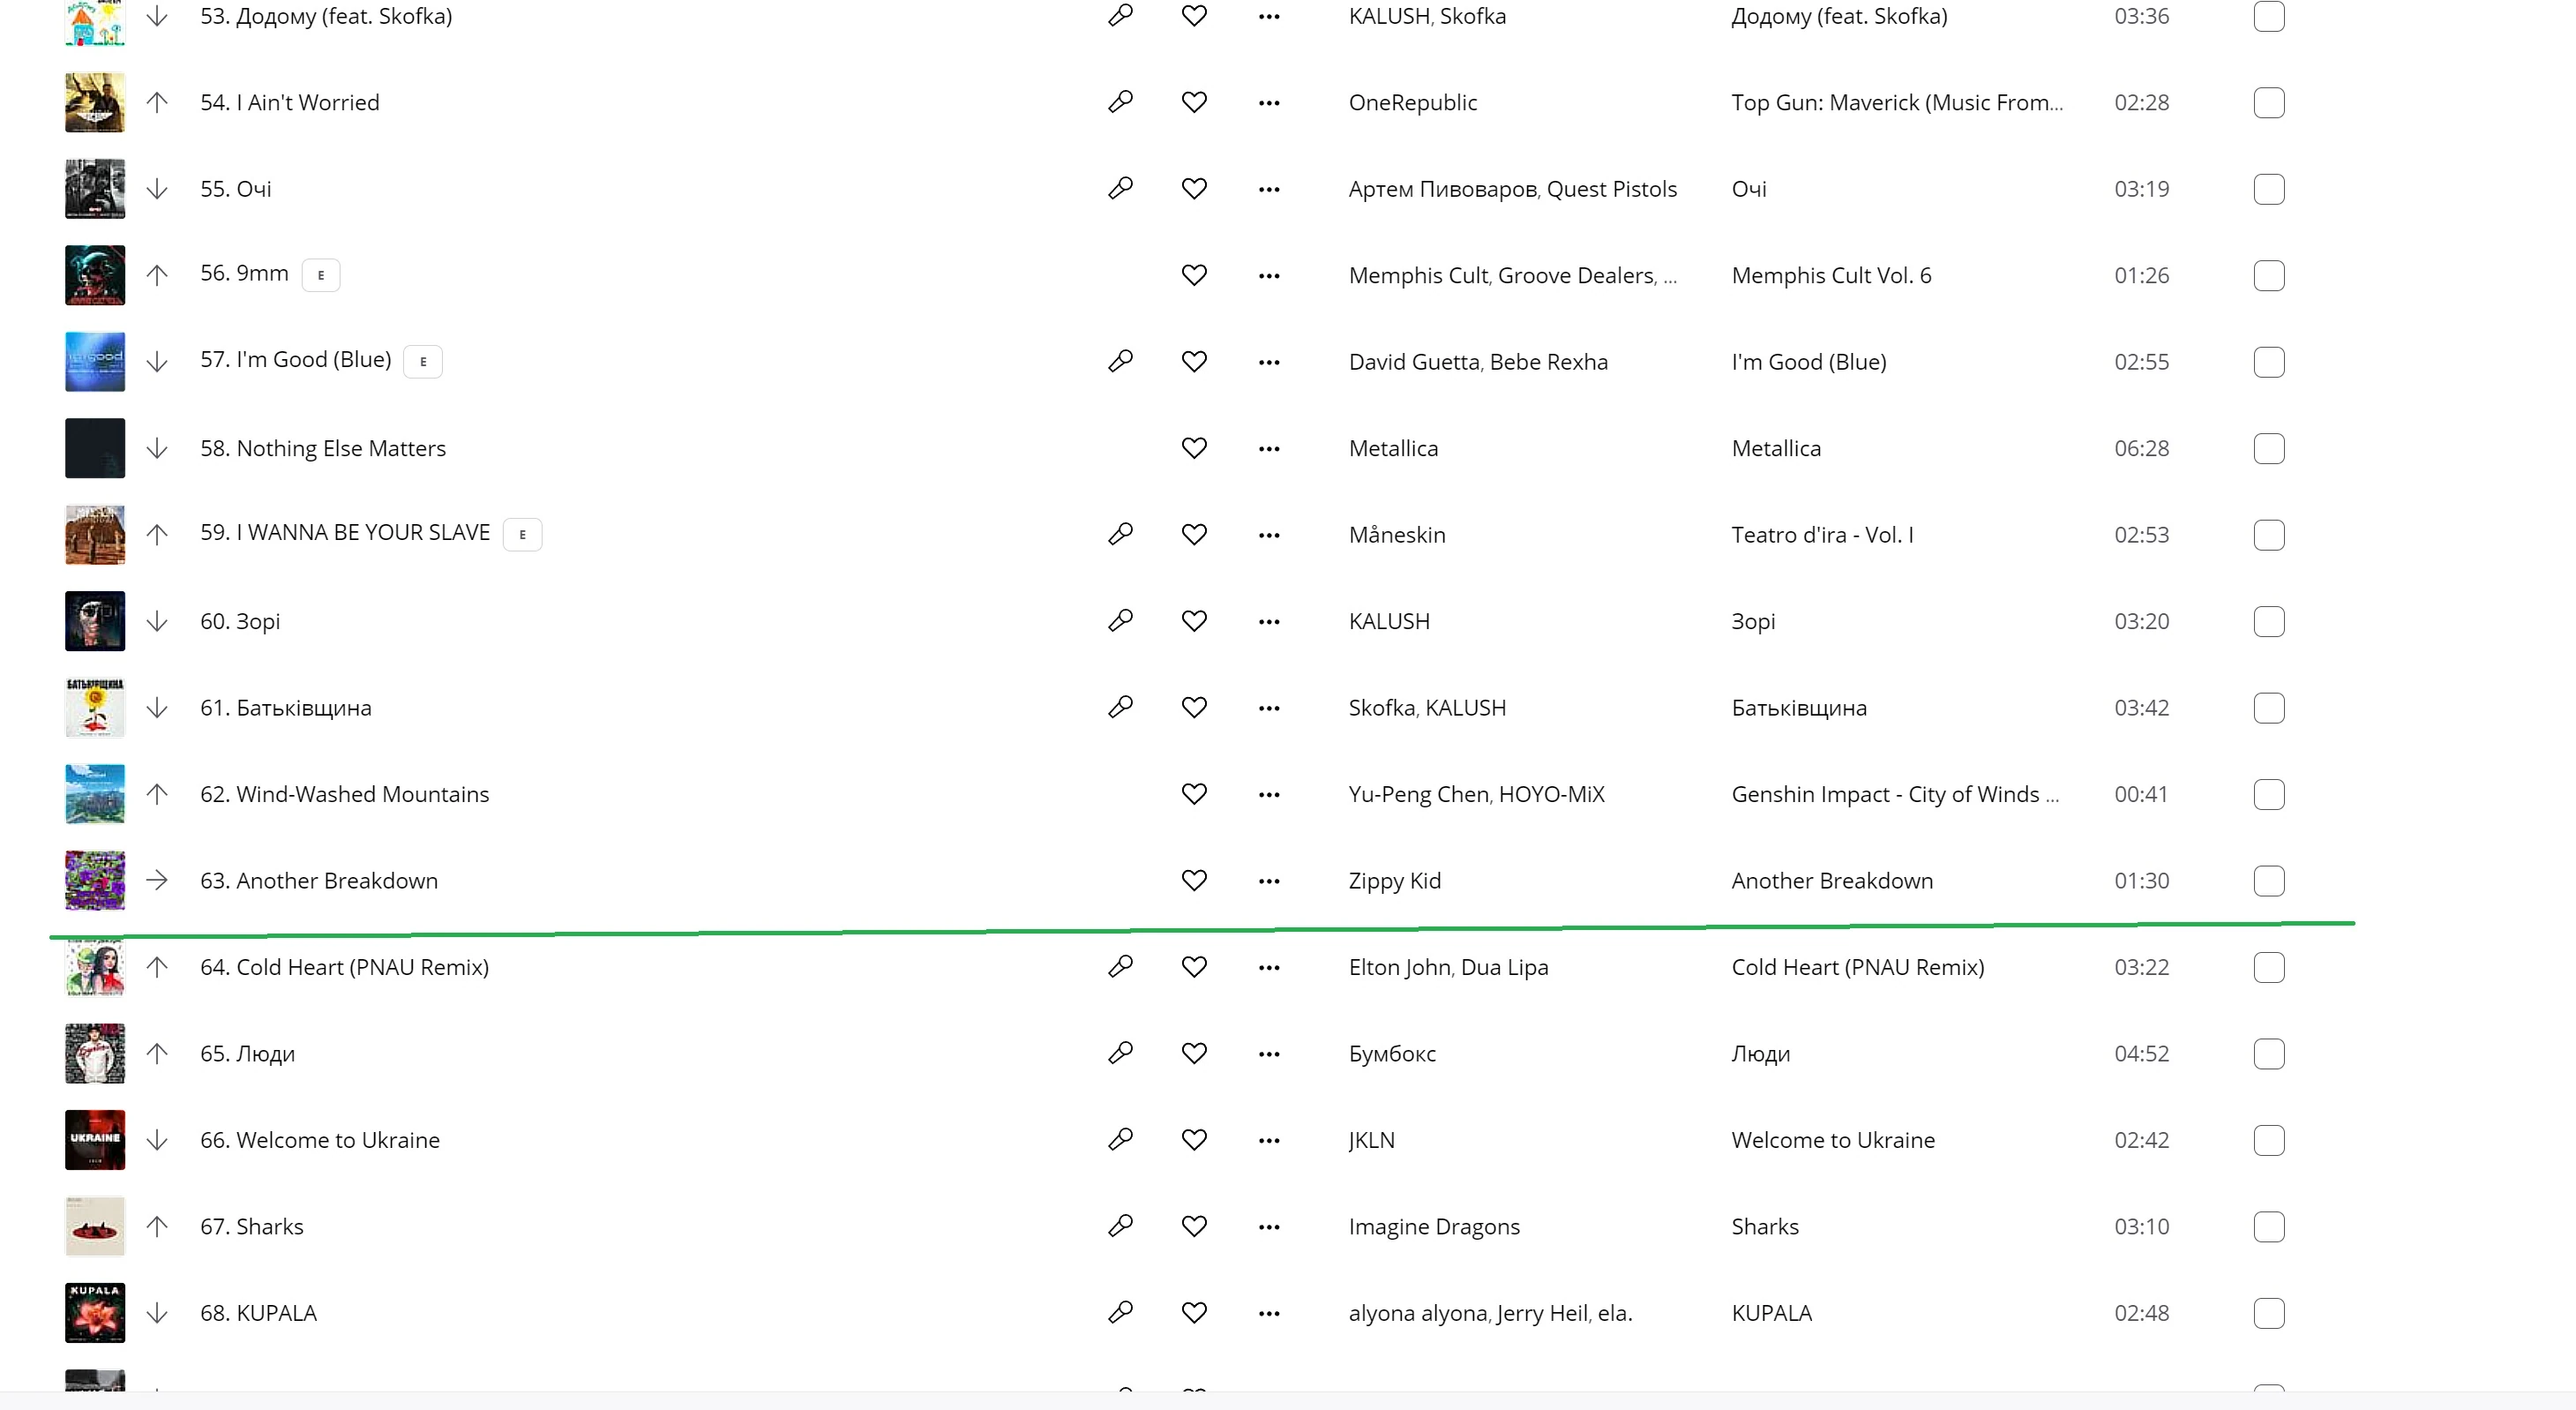
Task: View lyrics of Cold Heart (PNAU Remix)
Action: pyautogui.click(x=1120, y=967)
